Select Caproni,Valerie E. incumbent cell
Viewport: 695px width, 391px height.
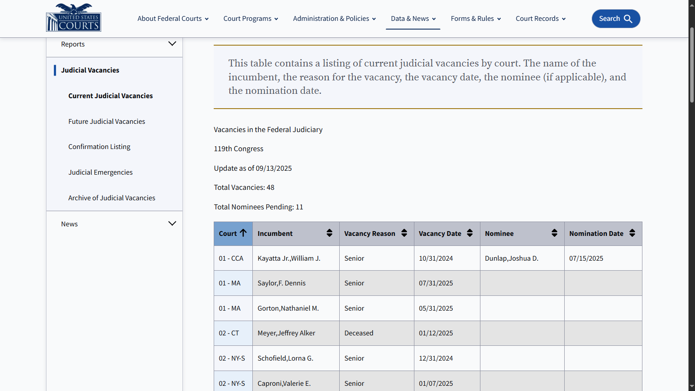(x=296, y=381)
